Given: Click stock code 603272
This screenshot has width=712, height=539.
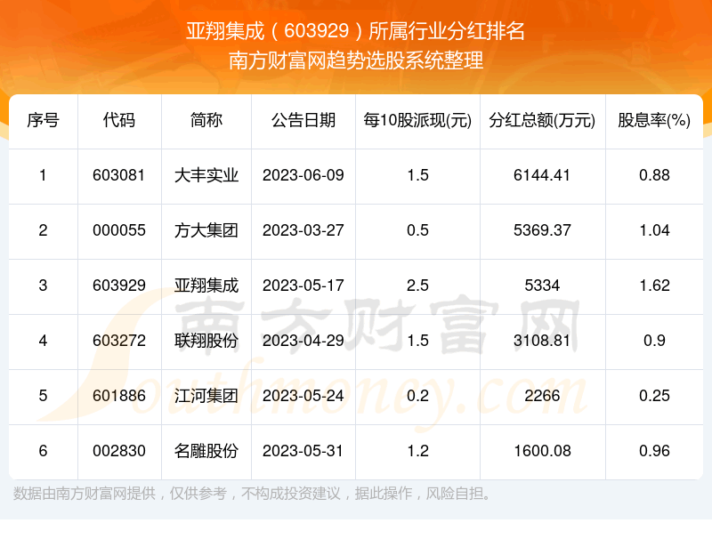Looking at the screenshot, I should pos(119,341).
